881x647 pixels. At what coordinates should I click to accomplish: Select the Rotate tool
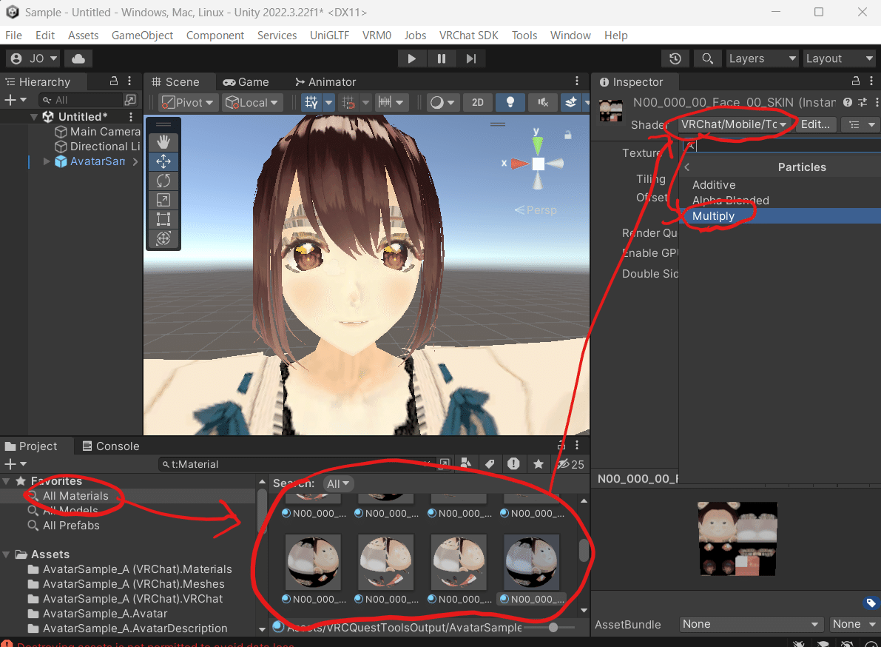[163, 180]
